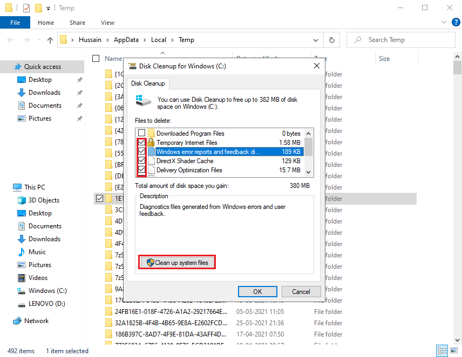Expand the Customize Quick Access Toolbar dropdown

(x=48, y=9)
